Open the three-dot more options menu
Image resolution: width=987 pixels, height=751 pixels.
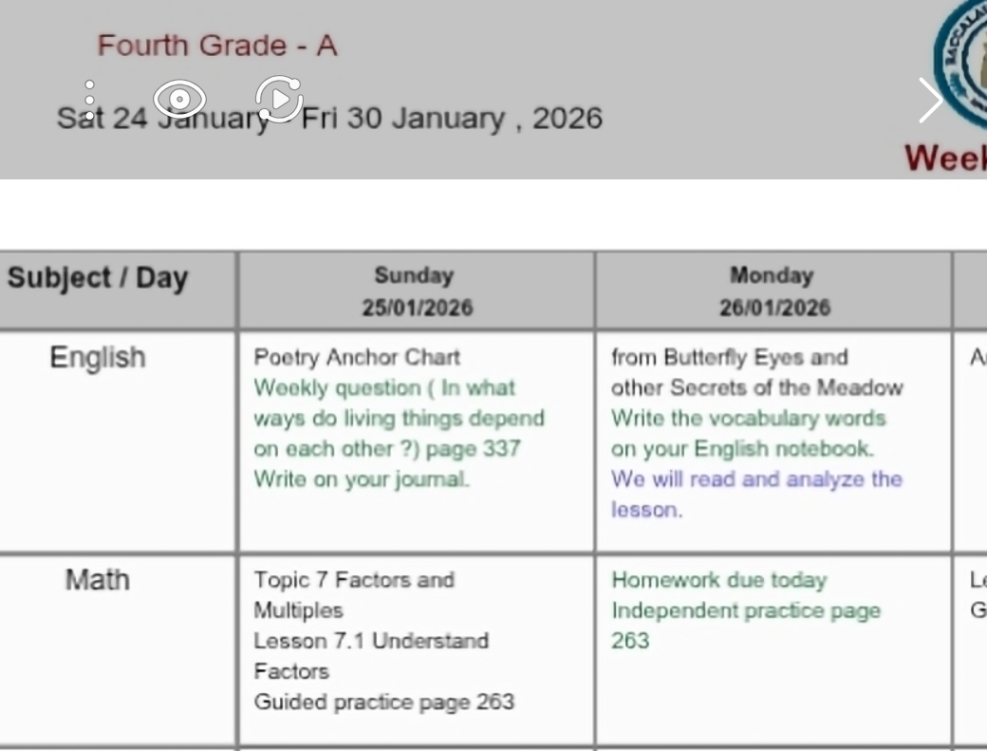[89, 100]
